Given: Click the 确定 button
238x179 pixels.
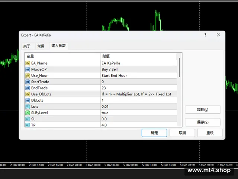Looking at the screenshot, I should click(x=154, y=133).
